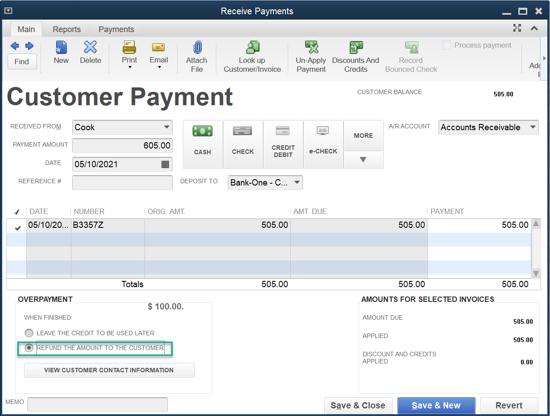Select Leave The Credit To Be Used Later
The width and height of the screenshot is (550, 416).
tap(29, 333)
